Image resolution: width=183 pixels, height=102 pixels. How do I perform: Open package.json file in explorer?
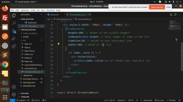[x=29, y=82]
